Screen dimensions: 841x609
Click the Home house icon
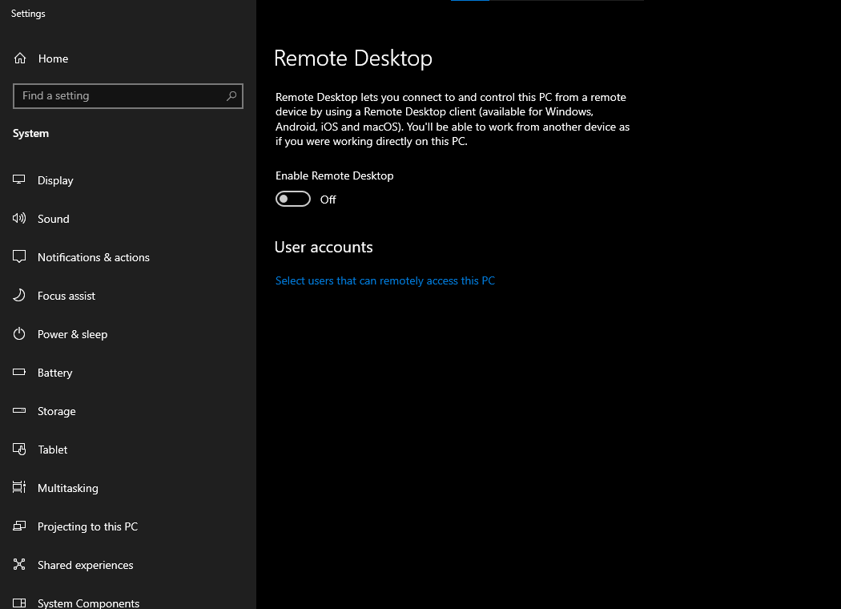[x=20, y=58]
